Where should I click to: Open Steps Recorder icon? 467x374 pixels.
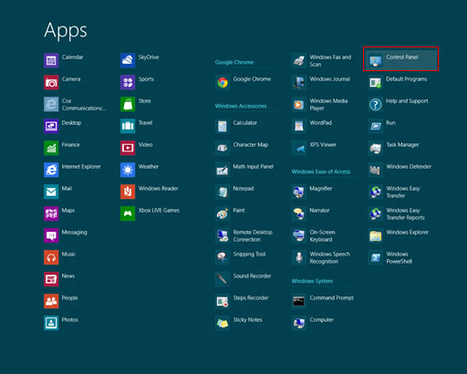[x=223, y=301]
